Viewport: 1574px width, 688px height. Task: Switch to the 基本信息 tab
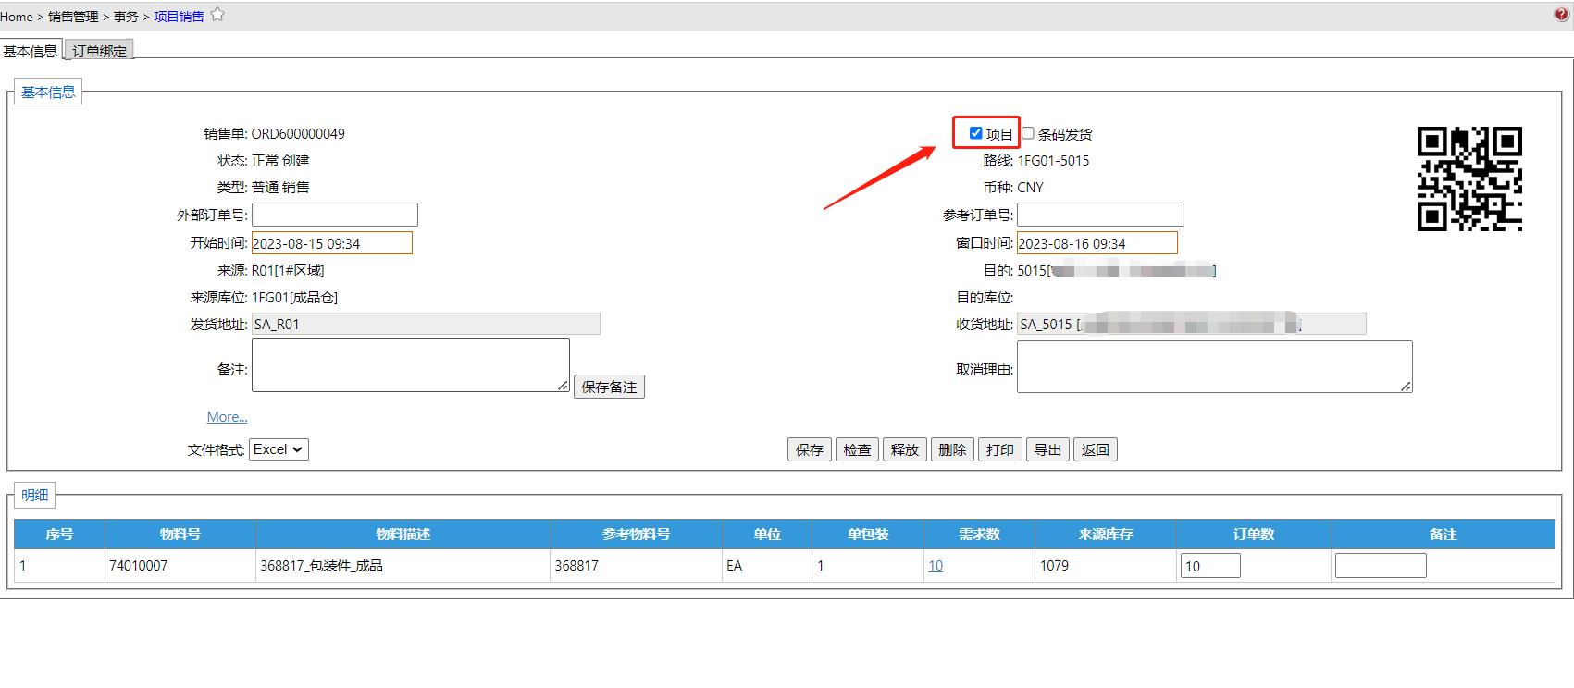click(31, 51)
